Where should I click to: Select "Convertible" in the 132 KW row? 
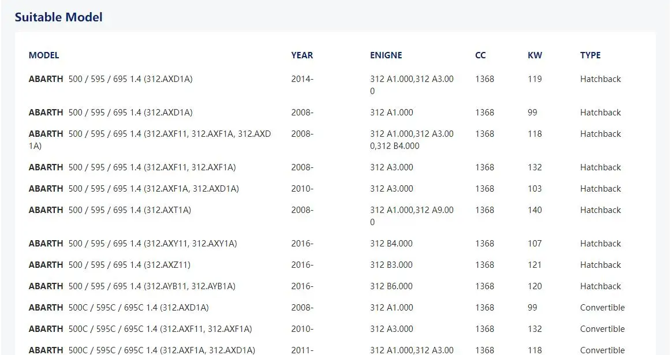(x=603, y=329)
